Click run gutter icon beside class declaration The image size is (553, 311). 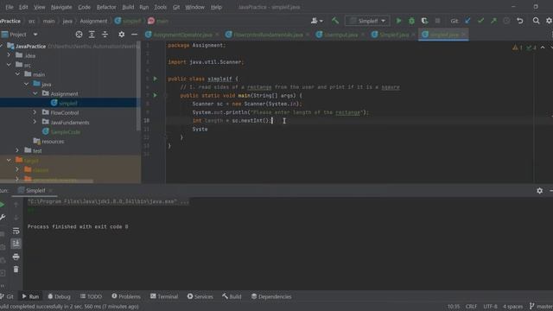coord(156,79)
